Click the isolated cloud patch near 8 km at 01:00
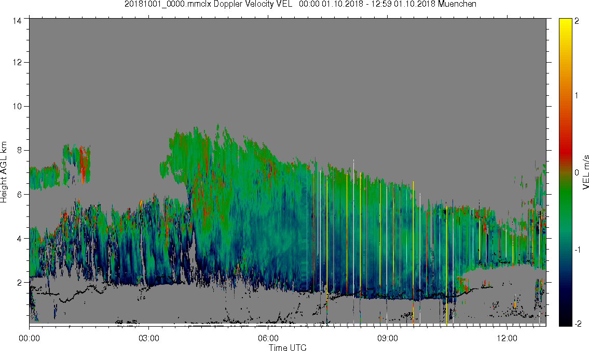589x351 pixels. (77, 165)
